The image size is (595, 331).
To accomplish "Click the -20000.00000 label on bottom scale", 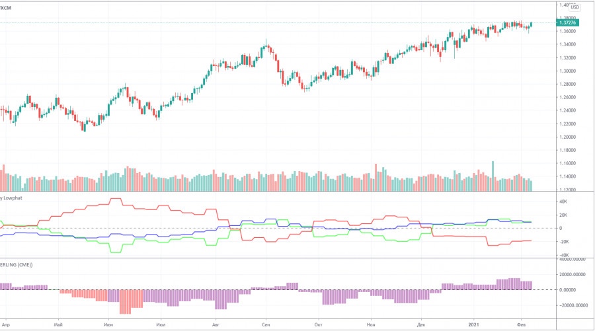I will 574,305.
